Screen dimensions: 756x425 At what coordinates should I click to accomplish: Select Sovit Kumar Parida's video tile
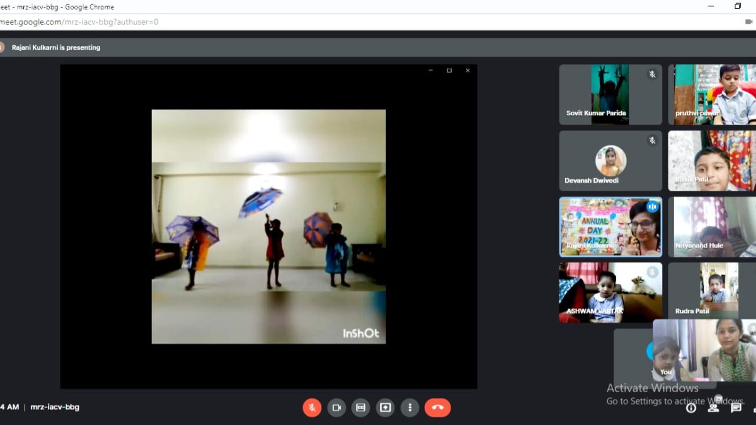610,94
